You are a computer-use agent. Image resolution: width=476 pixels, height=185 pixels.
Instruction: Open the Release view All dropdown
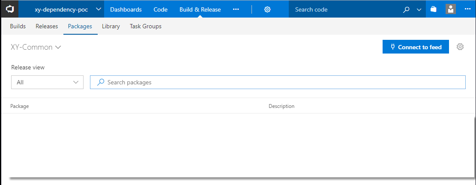click(47, 82)
